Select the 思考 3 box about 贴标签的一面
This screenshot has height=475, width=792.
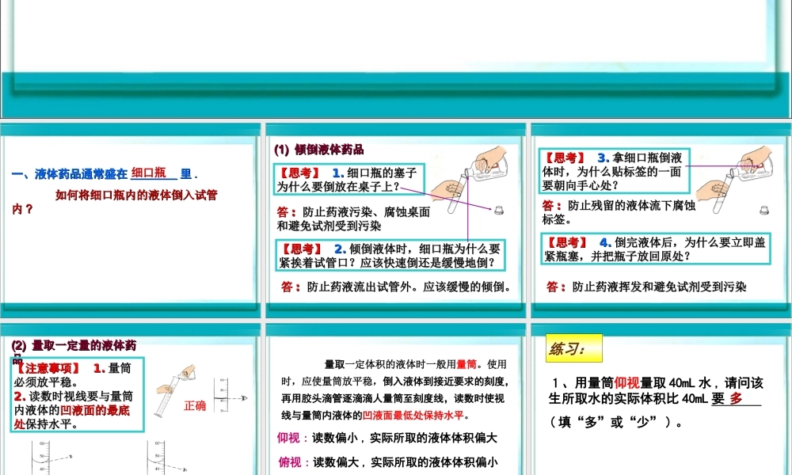click(x=614, y=171)
